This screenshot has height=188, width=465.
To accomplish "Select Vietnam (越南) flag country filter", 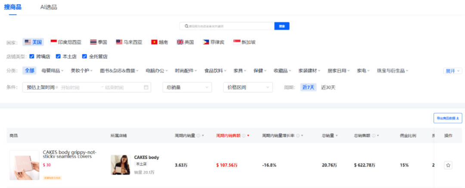I will (159, 42).
